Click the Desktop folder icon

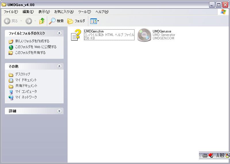[x=11, y=75]
